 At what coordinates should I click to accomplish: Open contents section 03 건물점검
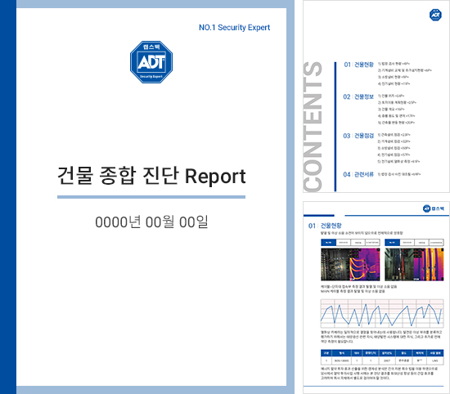pos(358,136)
